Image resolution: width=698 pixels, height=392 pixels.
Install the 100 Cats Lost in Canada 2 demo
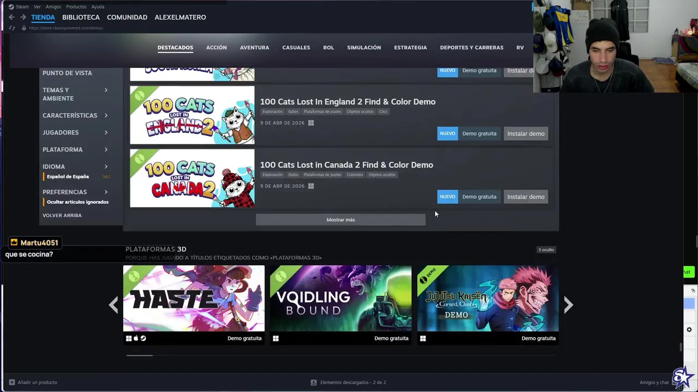pos(526,197)
